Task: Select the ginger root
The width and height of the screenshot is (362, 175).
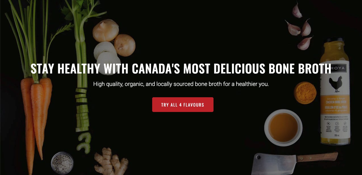Action: click(111, 161)
